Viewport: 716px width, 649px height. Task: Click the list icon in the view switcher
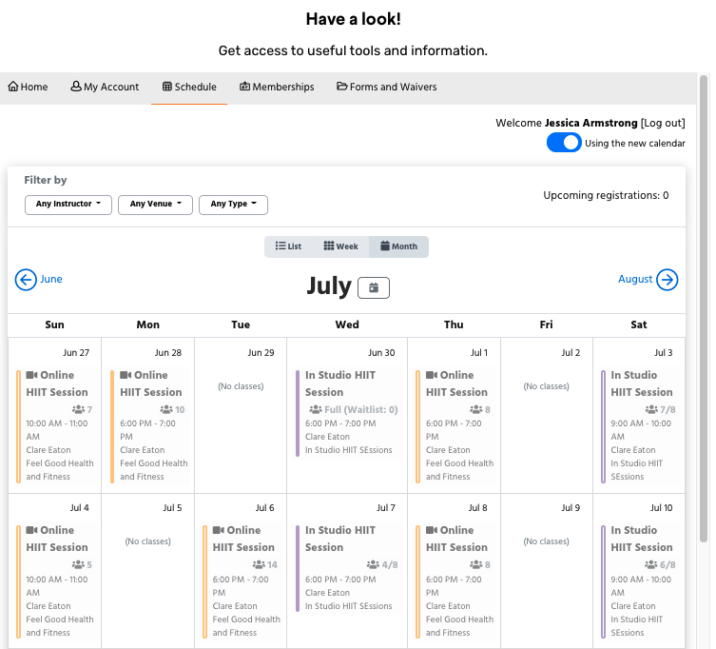[x=281, y=246]
